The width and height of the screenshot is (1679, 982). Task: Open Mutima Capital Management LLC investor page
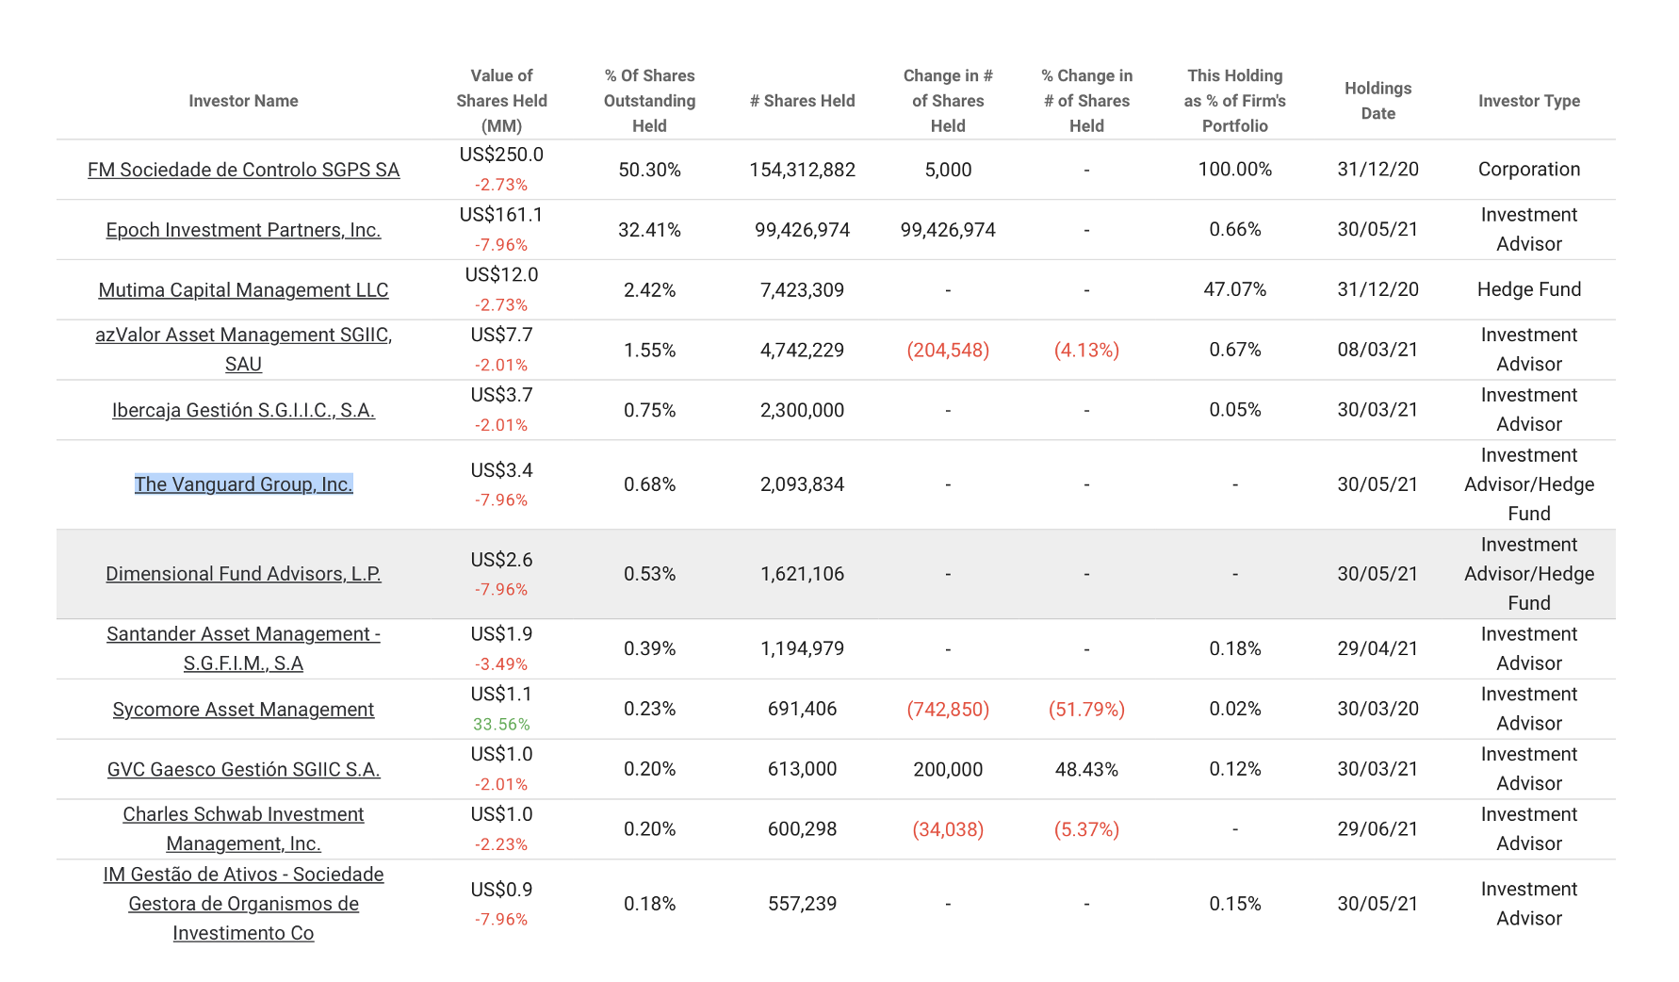243,290
